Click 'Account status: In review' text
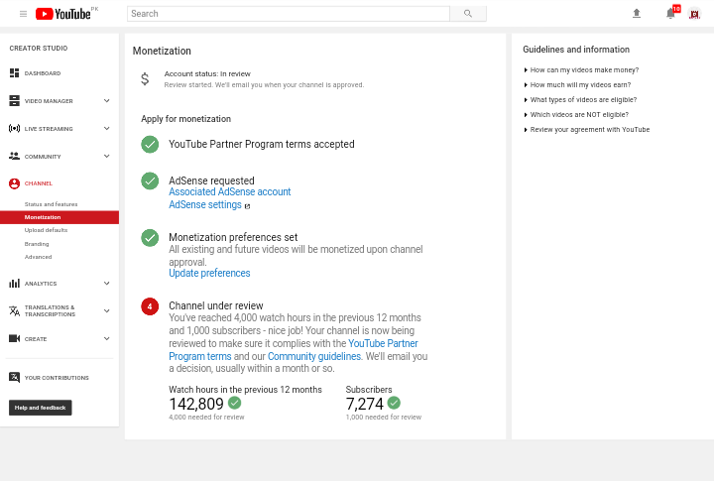Image resolution: width=714 pixels, height=481 pixels. pos(207,73)
